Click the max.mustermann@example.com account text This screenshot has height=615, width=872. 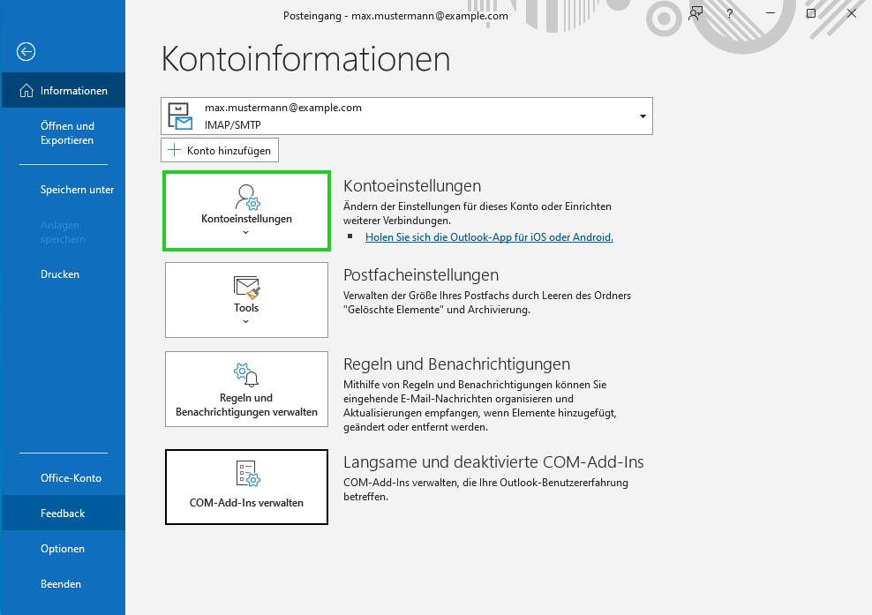pyautogui.click(x=283, y=108)
